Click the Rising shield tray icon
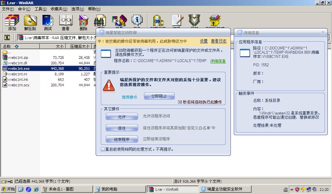This screenshot has height=194, width=332. tap(297, 189)
